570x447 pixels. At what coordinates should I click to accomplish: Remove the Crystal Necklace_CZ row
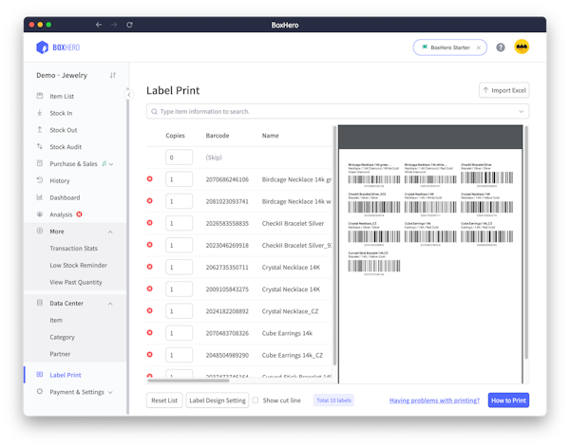coord(150,311)
